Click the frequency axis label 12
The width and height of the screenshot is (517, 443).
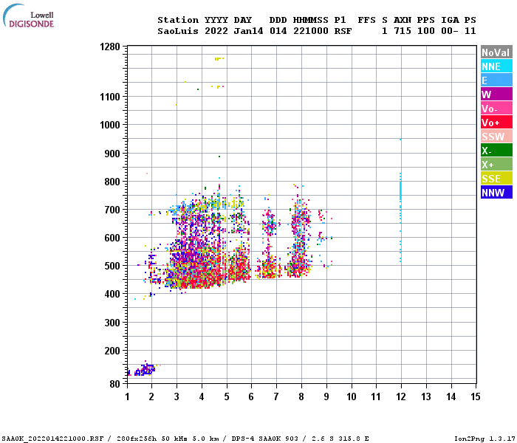click(400, 396)
